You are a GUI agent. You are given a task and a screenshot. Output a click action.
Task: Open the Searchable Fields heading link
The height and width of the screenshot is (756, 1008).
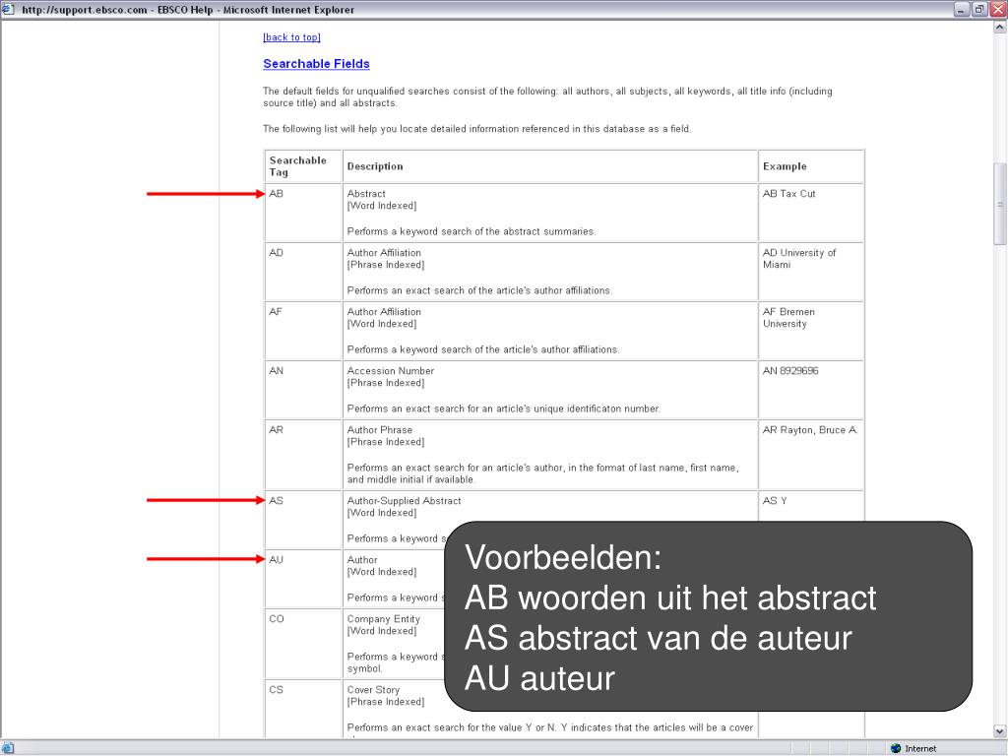point(316,64)
